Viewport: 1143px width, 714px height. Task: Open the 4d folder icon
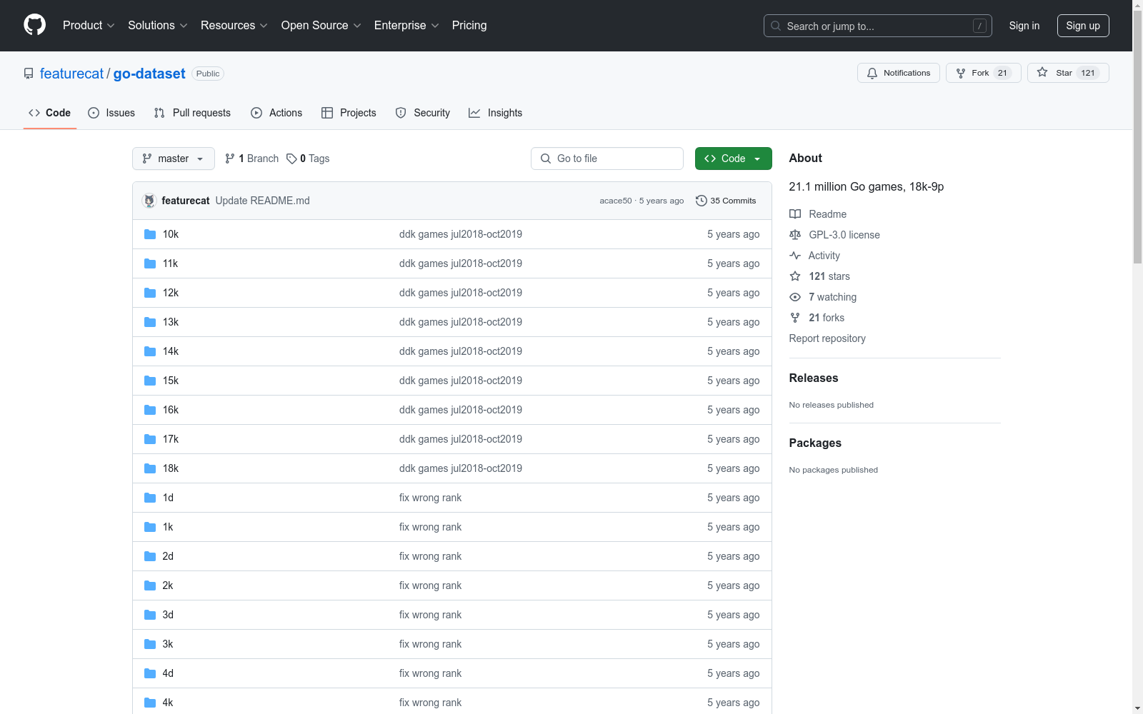pos(150,673)
